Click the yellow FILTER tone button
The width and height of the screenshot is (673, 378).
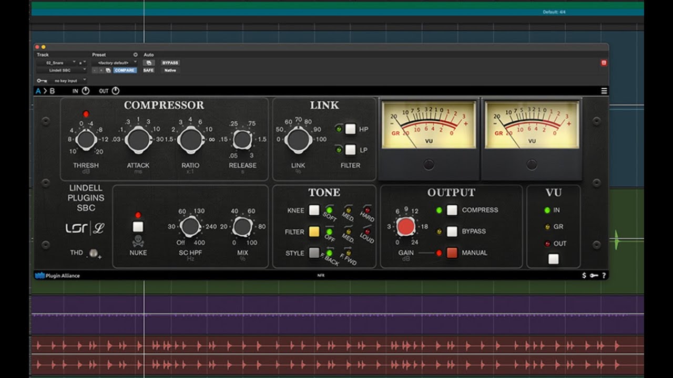tap(314, 232)
